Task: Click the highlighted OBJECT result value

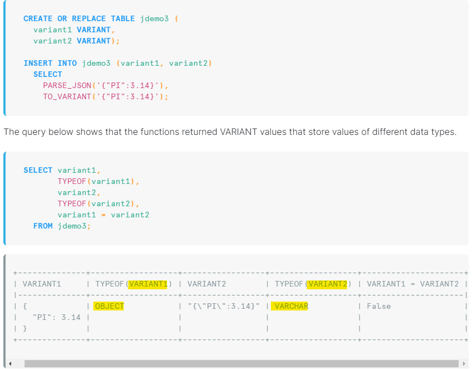Action: coord(109,306)
